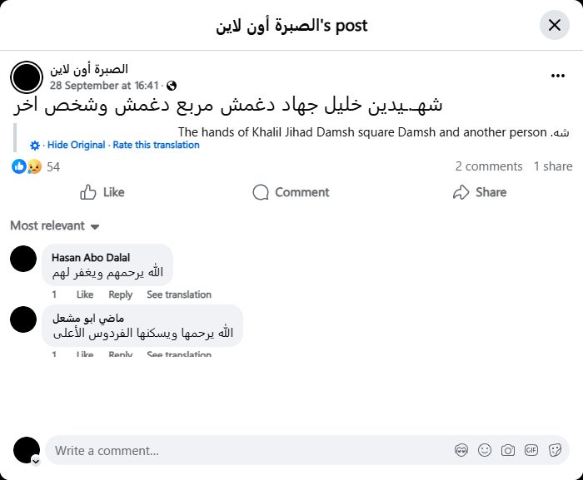Screen dimensions: 583x480
Task: Click the Comment button under the post
Action: click(291, 192)
